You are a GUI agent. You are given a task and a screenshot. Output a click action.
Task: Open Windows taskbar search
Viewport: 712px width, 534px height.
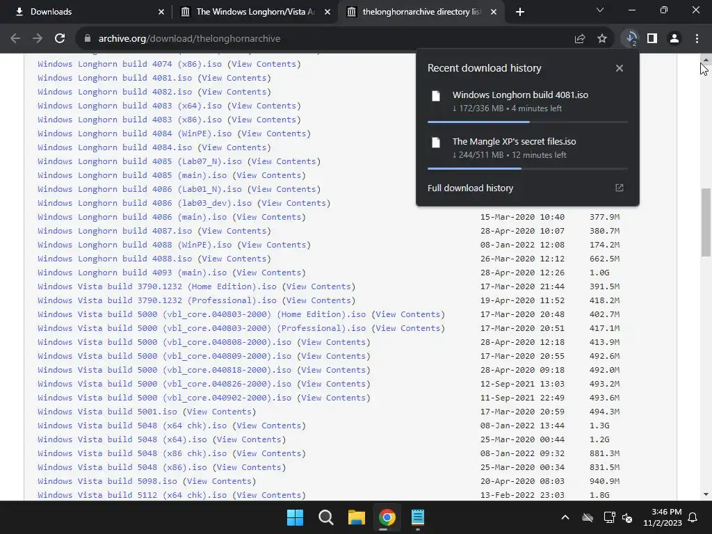point(325,517)
